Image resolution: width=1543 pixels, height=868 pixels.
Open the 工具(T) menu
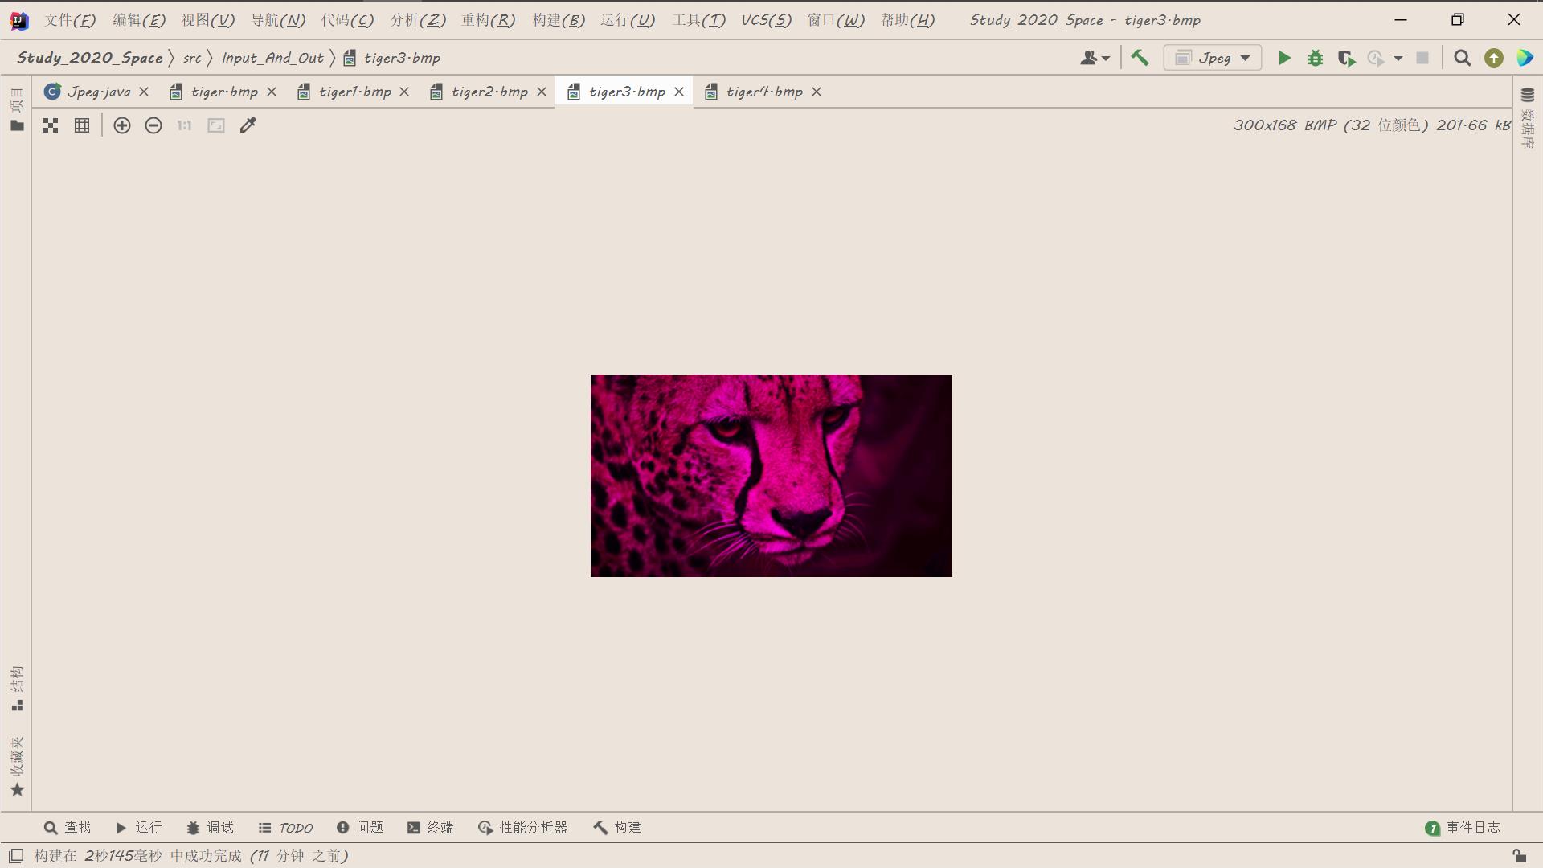[699, 20]
